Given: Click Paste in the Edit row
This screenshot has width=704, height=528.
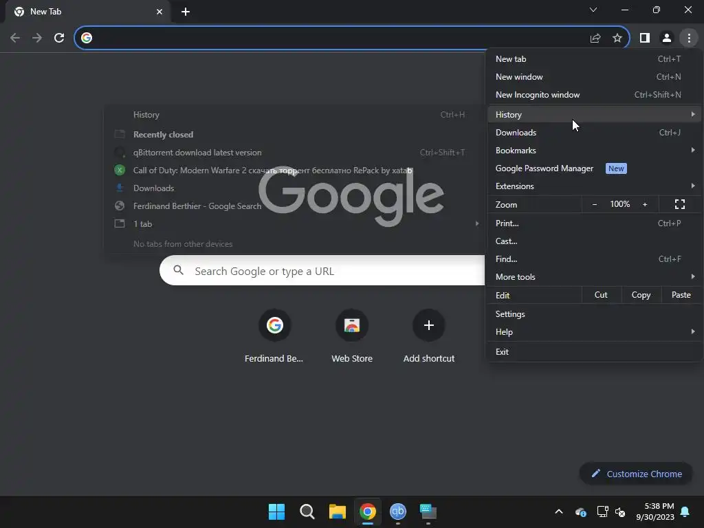Looking at the screenshot, I should pos(681,295).
